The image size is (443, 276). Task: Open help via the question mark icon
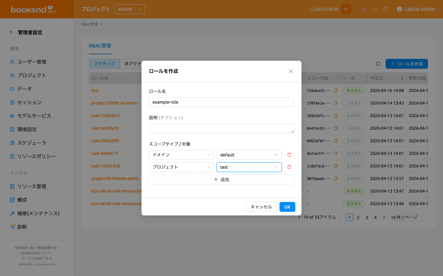pos(385,9)
